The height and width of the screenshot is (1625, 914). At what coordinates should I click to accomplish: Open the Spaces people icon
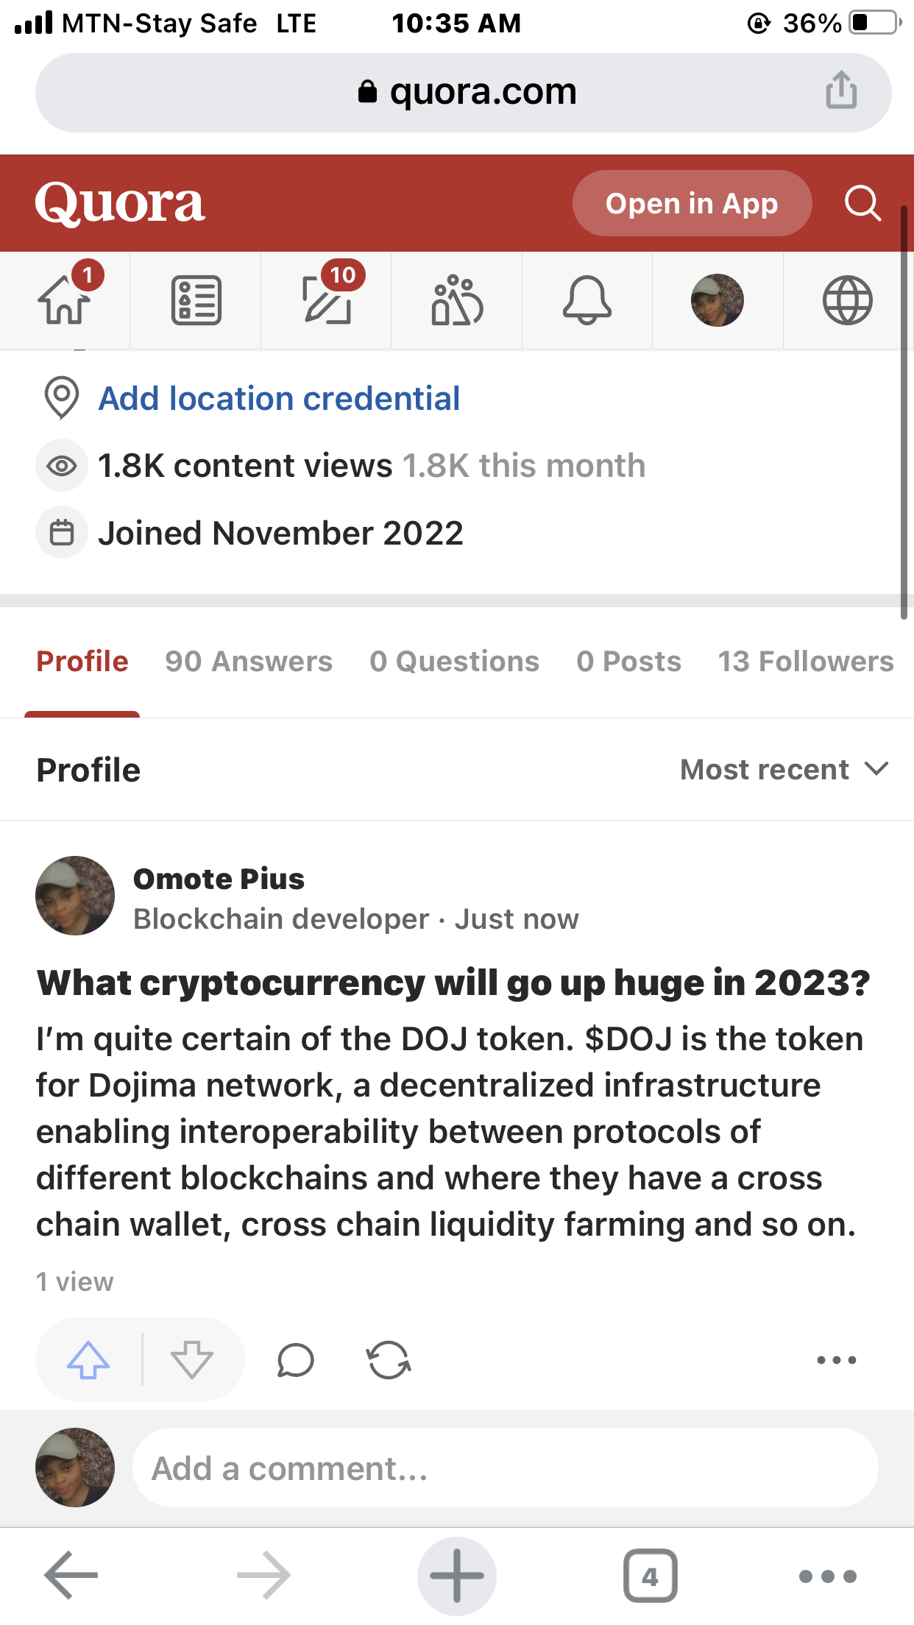[x=457, y=300]
